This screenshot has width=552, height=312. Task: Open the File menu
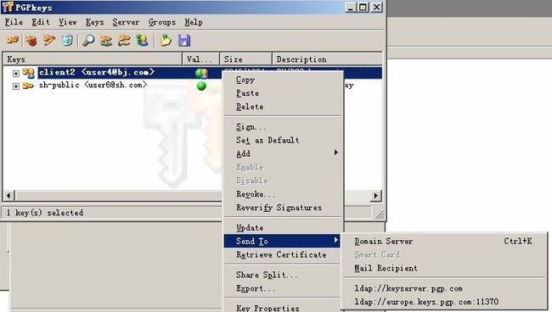pos(14,22)
